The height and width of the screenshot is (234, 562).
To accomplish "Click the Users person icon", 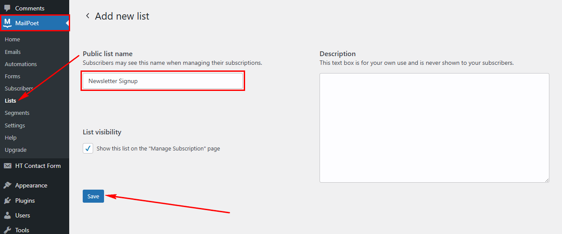I will coord(7,215).
